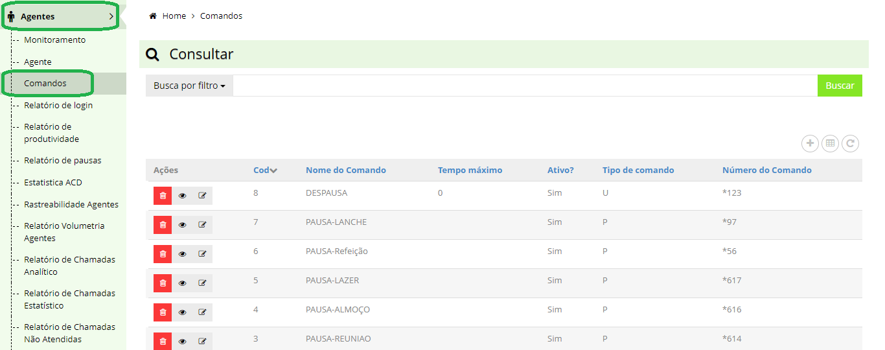The width and height of the screenshot is (885, 350).
Task: View the PAUSA-Refeição command details
Action: click(182, 254)
